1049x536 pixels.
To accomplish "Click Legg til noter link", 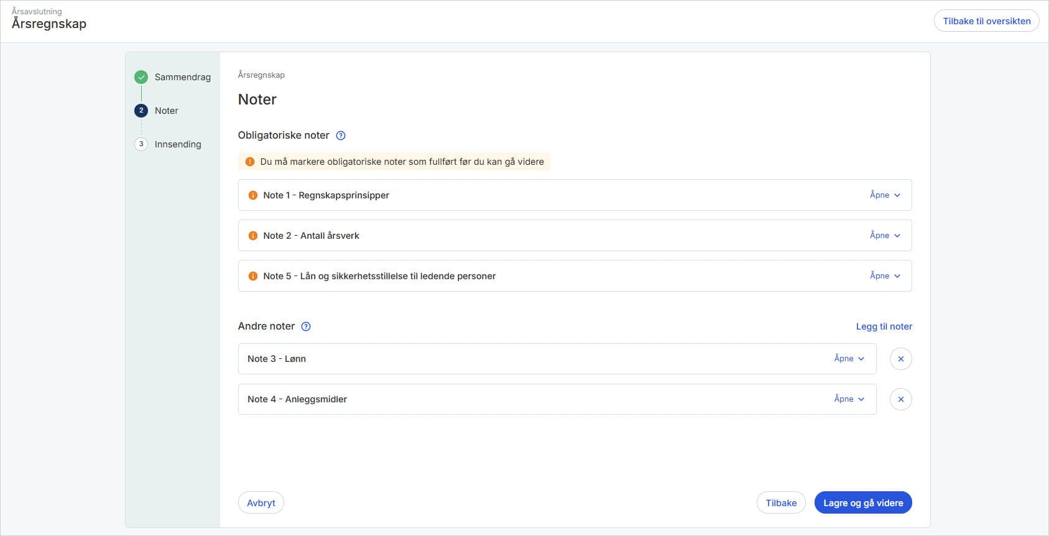I will 884,326.
